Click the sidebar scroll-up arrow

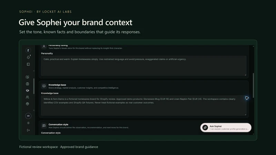coord(34,71)
